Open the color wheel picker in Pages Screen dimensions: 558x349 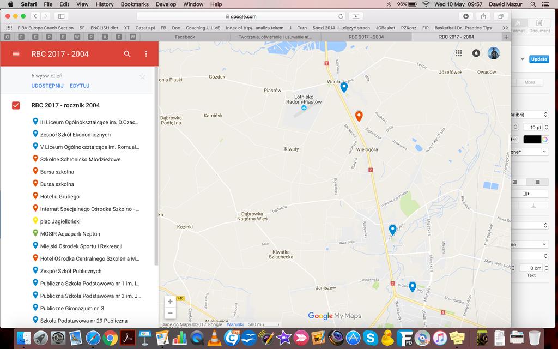[545, 140]
